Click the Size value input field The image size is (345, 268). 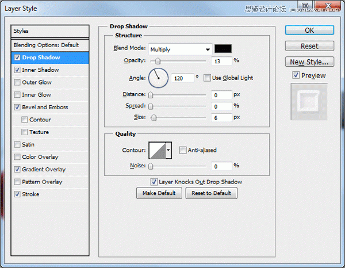click(221, 118)
